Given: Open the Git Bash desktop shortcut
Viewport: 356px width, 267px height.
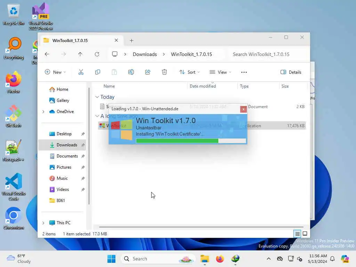Looking at the screenshot, I should click(x=14, y=116).
